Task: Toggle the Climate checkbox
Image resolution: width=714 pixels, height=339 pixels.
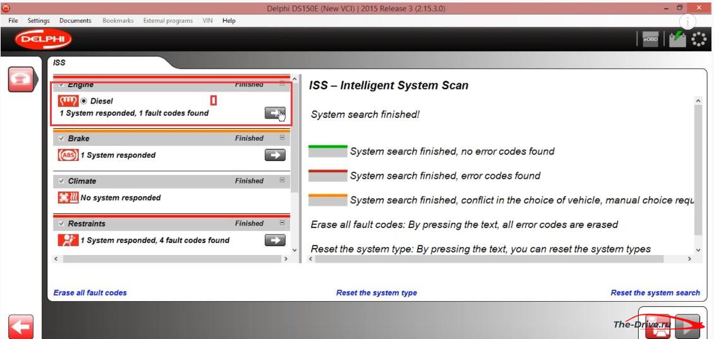Action: coord(61,181)
